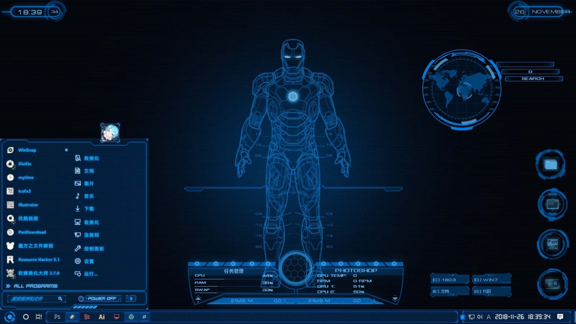Open the (C:) 1803 drive button
The height and width of the screenshot is (324, 576).
(449, 280)
